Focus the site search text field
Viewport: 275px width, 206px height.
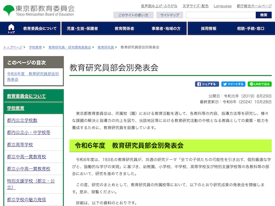[x=221, y=15]
